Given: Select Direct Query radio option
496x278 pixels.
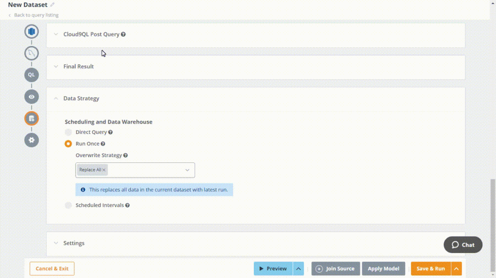Looking at the screenshot, I should (x=68, y=132).
